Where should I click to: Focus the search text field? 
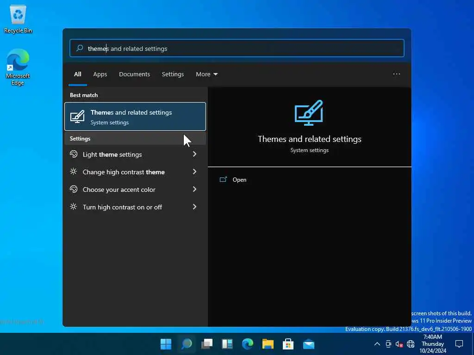(x=237, y=48)
